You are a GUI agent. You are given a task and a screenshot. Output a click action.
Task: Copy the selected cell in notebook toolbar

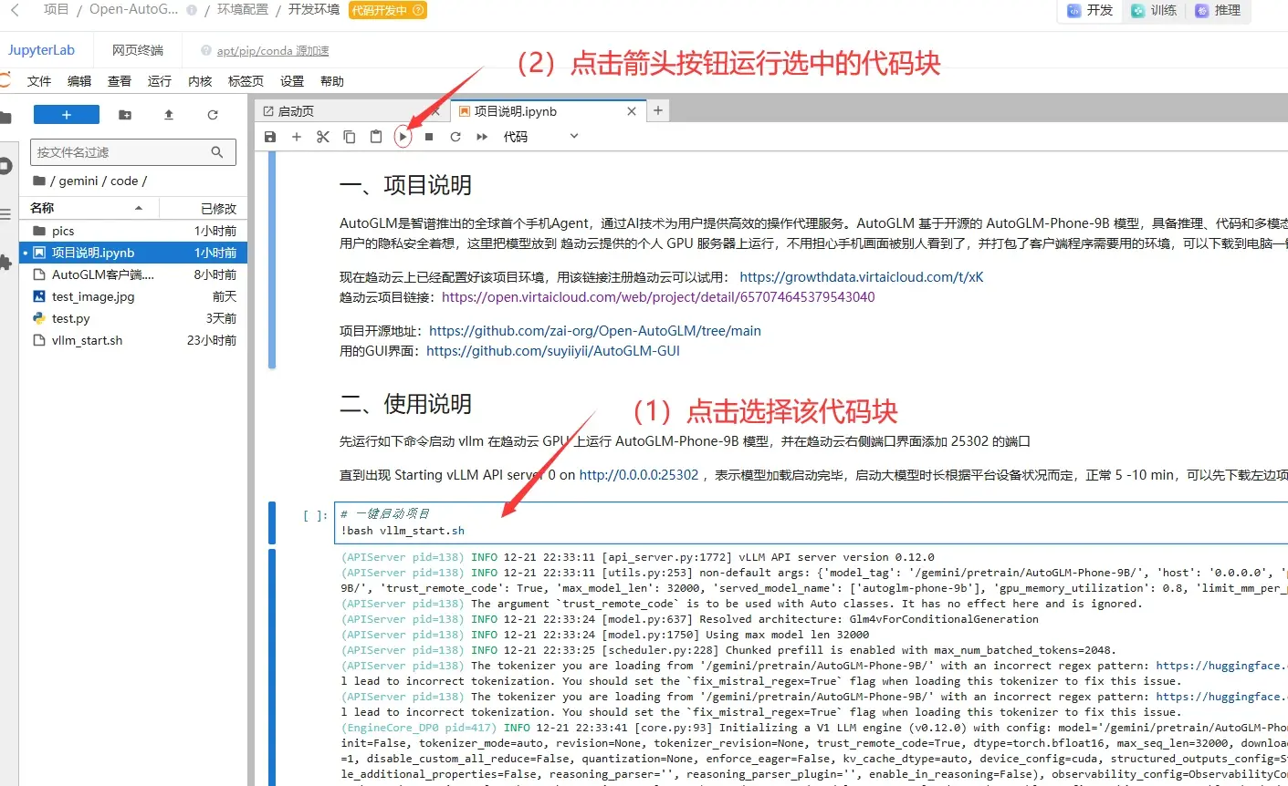[x=350, y=137]
